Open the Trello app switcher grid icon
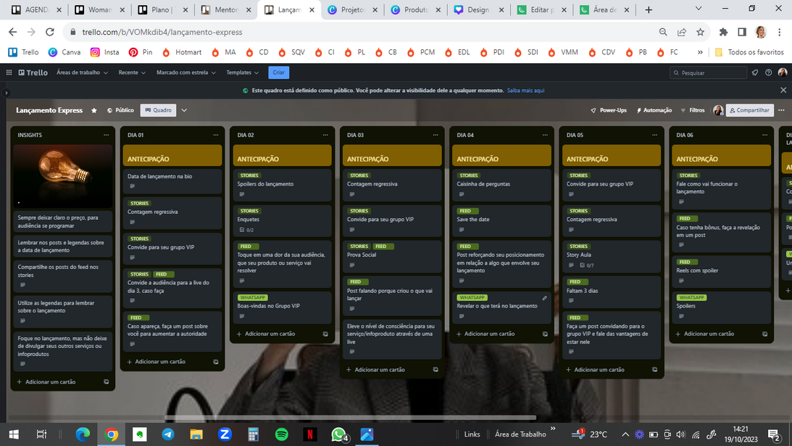The width and height of the screenshot is (792, 446). [9, 73]
